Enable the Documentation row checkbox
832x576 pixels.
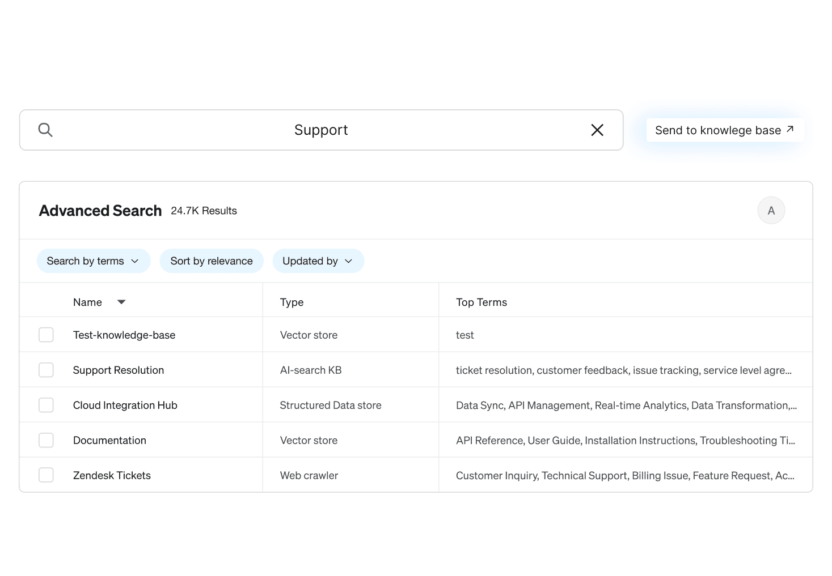[x=46, y=440]
